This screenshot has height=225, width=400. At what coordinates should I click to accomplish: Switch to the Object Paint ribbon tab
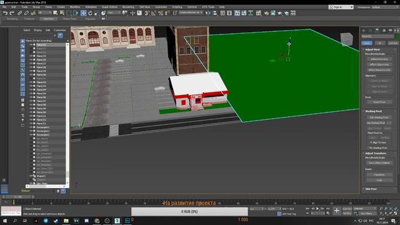(69, 19)
